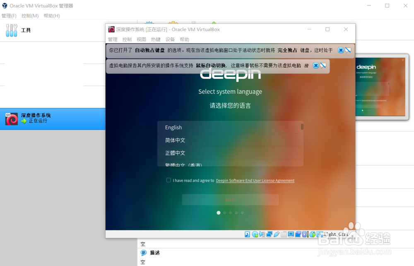Click the VM window title bar deepin icon
The height and width of the screenshot is (266, 414).
(111, 29)
